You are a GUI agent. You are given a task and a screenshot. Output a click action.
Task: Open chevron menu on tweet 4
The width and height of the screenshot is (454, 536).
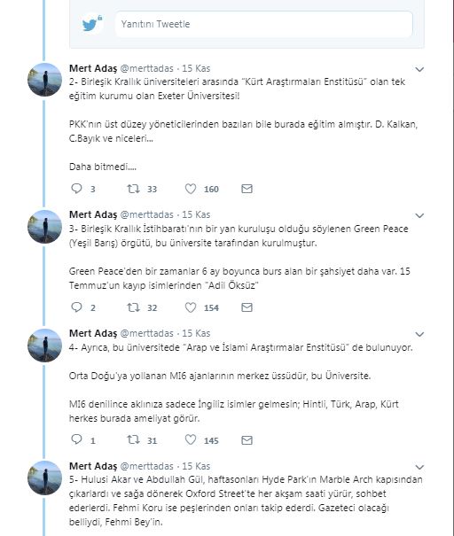pyautogui.click(x=419, y=334)
